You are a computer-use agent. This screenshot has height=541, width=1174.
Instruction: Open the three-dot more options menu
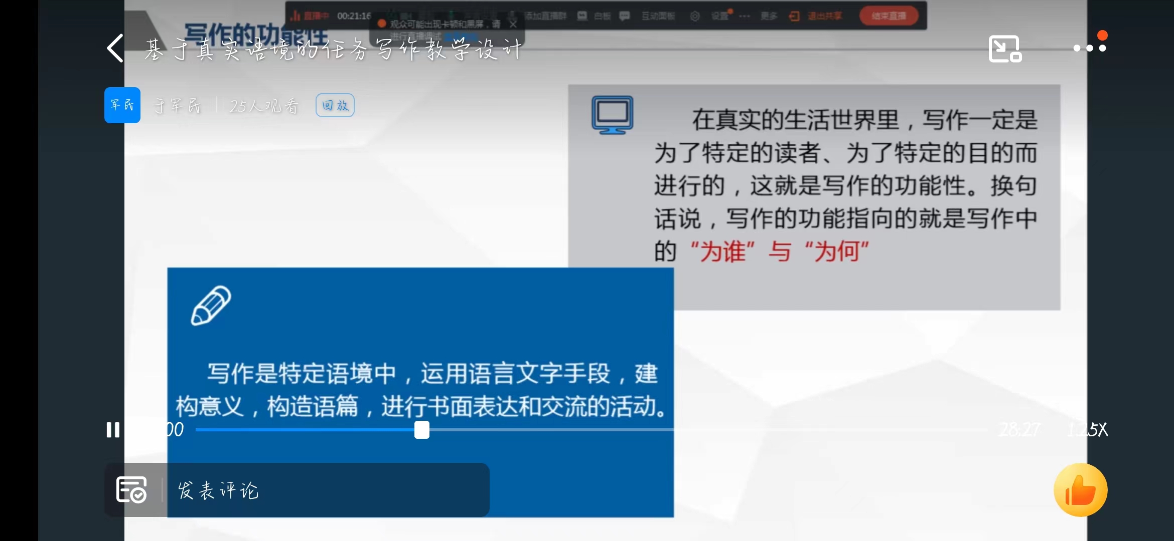[1089, 48]
